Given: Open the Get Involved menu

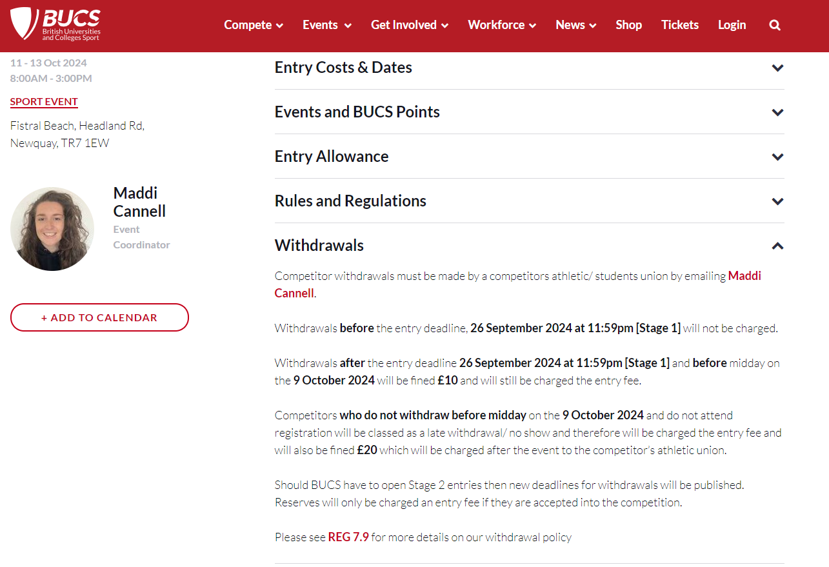Looking at the screenshot, I should (x=409, y=25).
